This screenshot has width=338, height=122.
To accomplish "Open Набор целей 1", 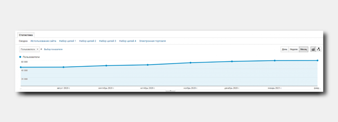I will 67,41.
